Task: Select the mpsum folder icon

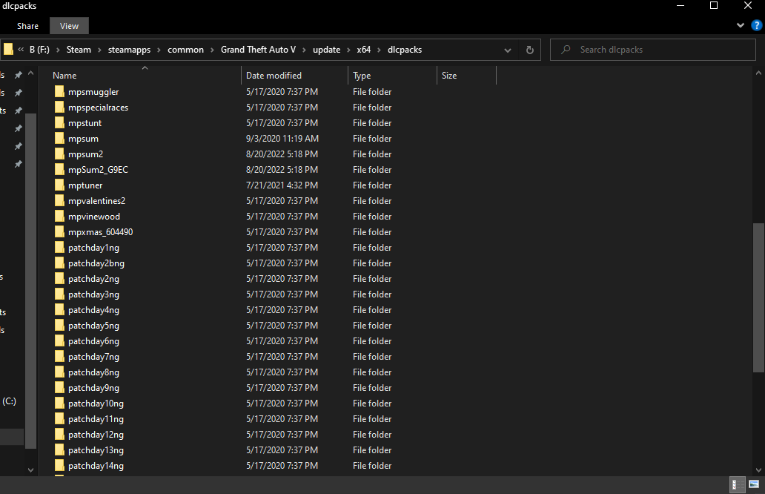Action: click(59, 139)
